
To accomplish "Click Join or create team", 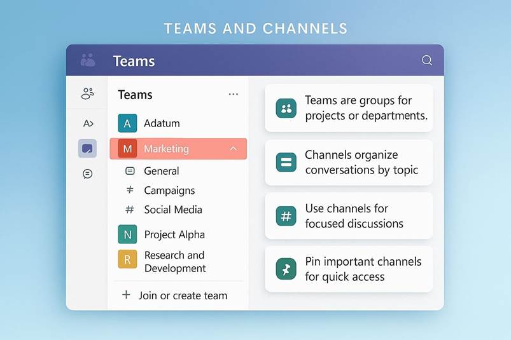I will 182,296.
